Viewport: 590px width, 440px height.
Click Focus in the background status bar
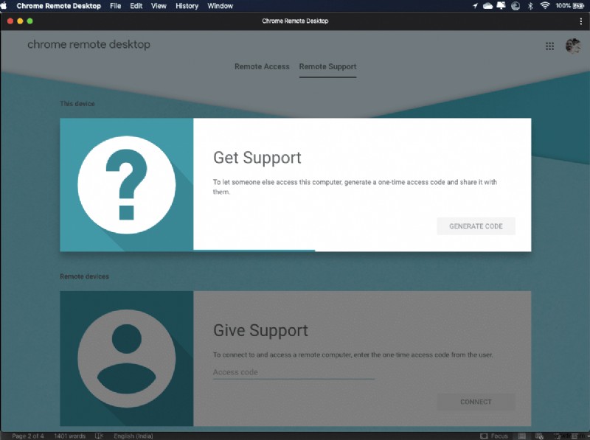pos(499,436)
